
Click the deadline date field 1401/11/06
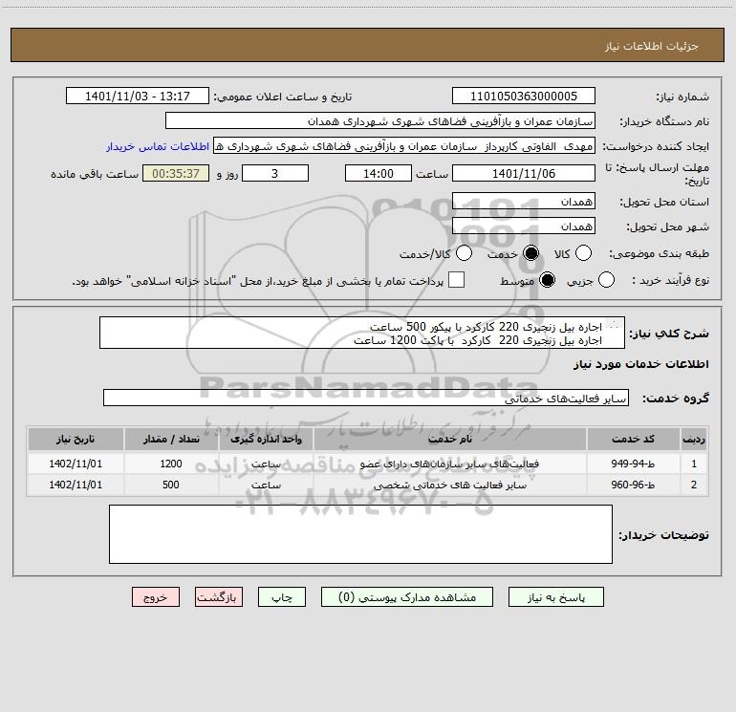coord(524,173)
